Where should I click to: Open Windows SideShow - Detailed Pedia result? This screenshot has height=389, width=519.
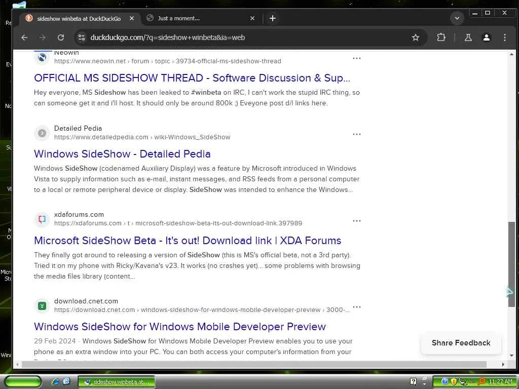coord(122,154)
